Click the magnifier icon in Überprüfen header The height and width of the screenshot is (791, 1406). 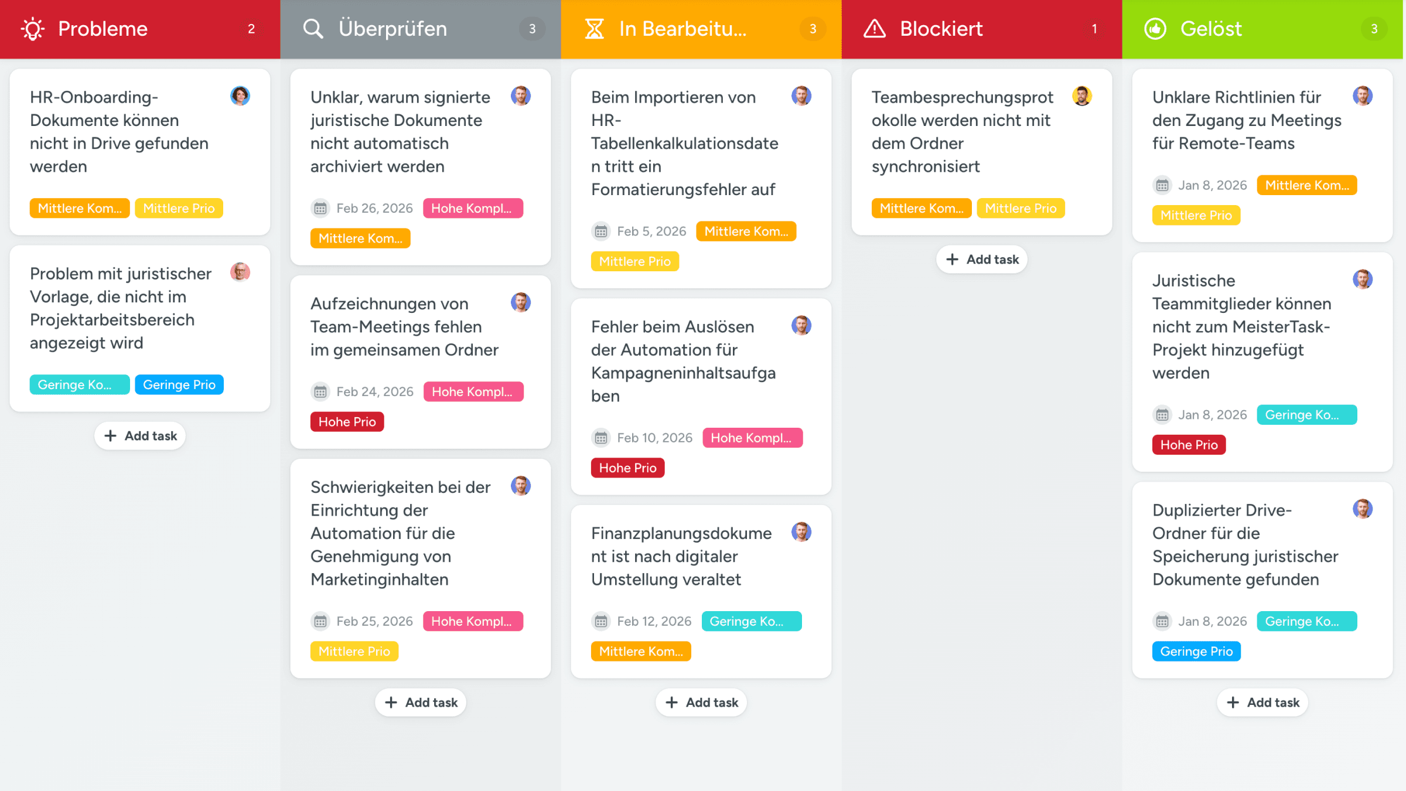tap(313, 29)
